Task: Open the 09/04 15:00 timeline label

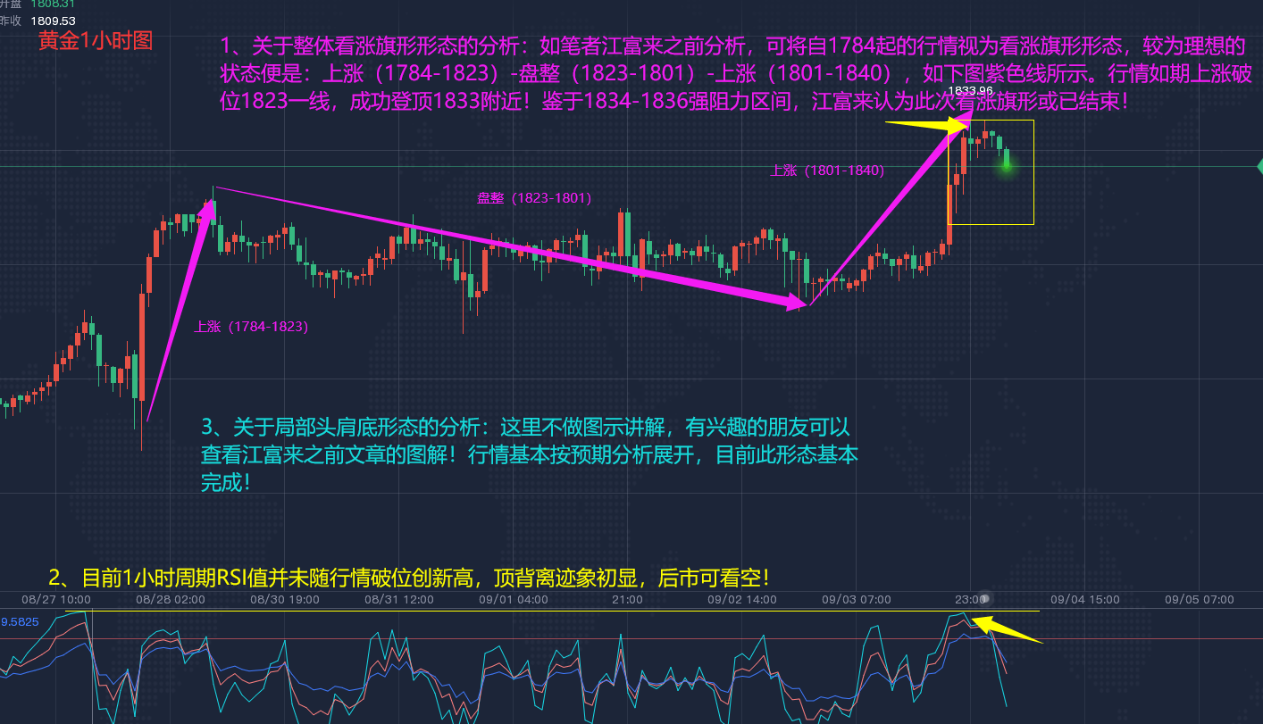Action: click(x=1085, y=600)
